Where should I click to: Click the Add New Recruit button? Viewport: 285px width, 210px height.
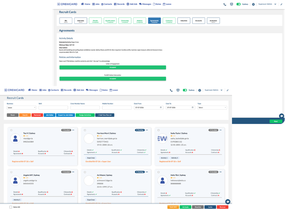(x=105, y=115)
